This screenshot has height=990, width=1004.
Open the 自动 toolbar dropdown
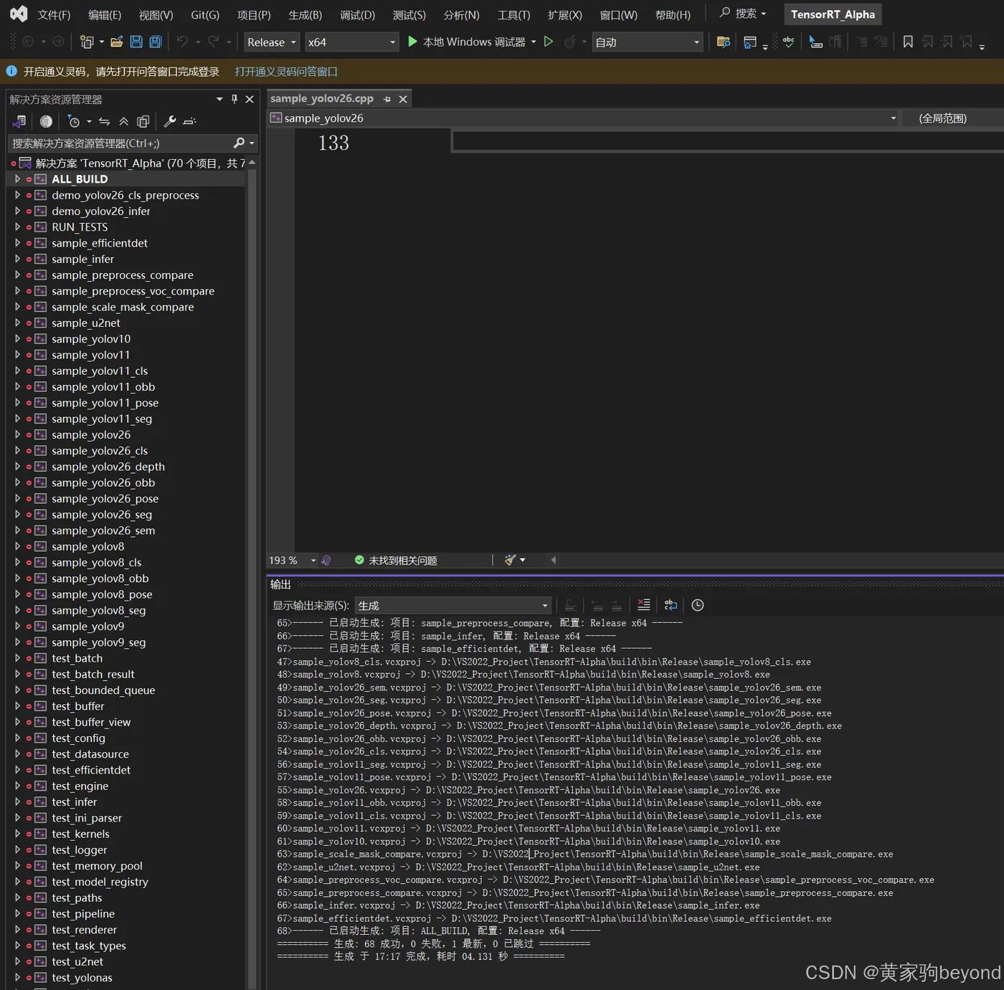click(648, 42)
